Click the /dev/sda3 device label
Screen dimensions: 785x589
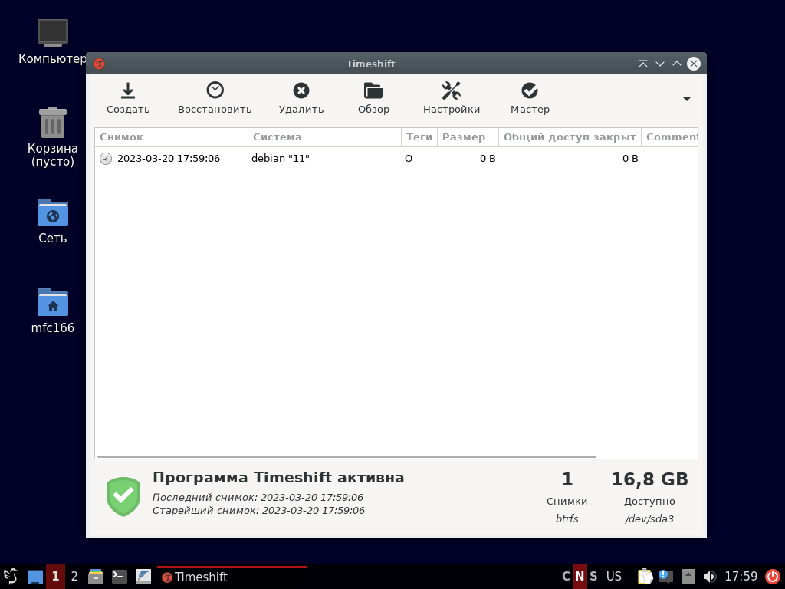[x=649, y=519]
